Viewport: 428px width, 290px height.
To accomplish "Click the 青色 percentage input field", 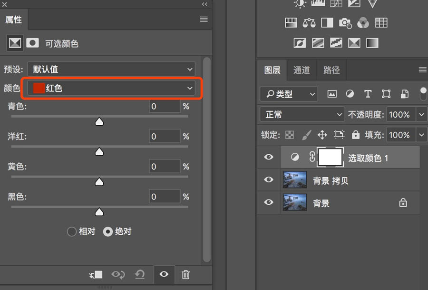I will (165, 106).
